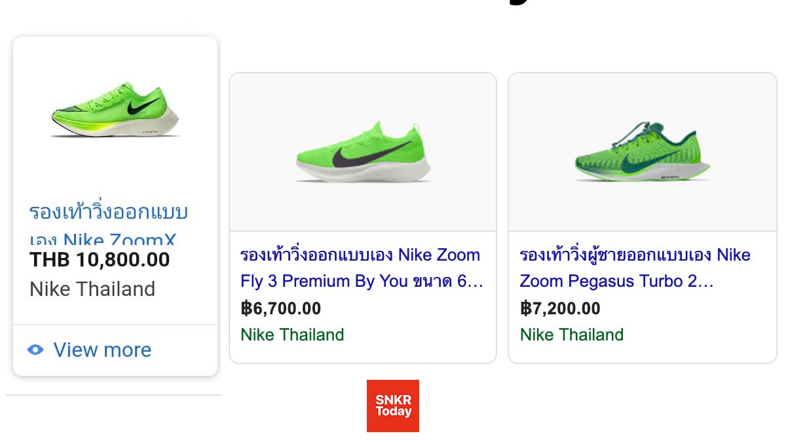Click the grey divider line below the first card
Viewport: 786px width, 442px height.
point(114,395)
